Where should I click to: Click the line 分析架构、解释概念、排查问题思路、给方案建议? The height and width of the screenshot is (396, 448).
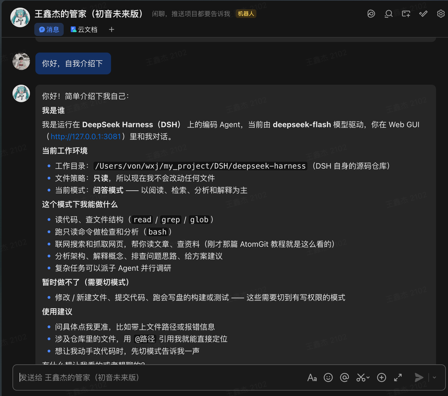(139, 256)
